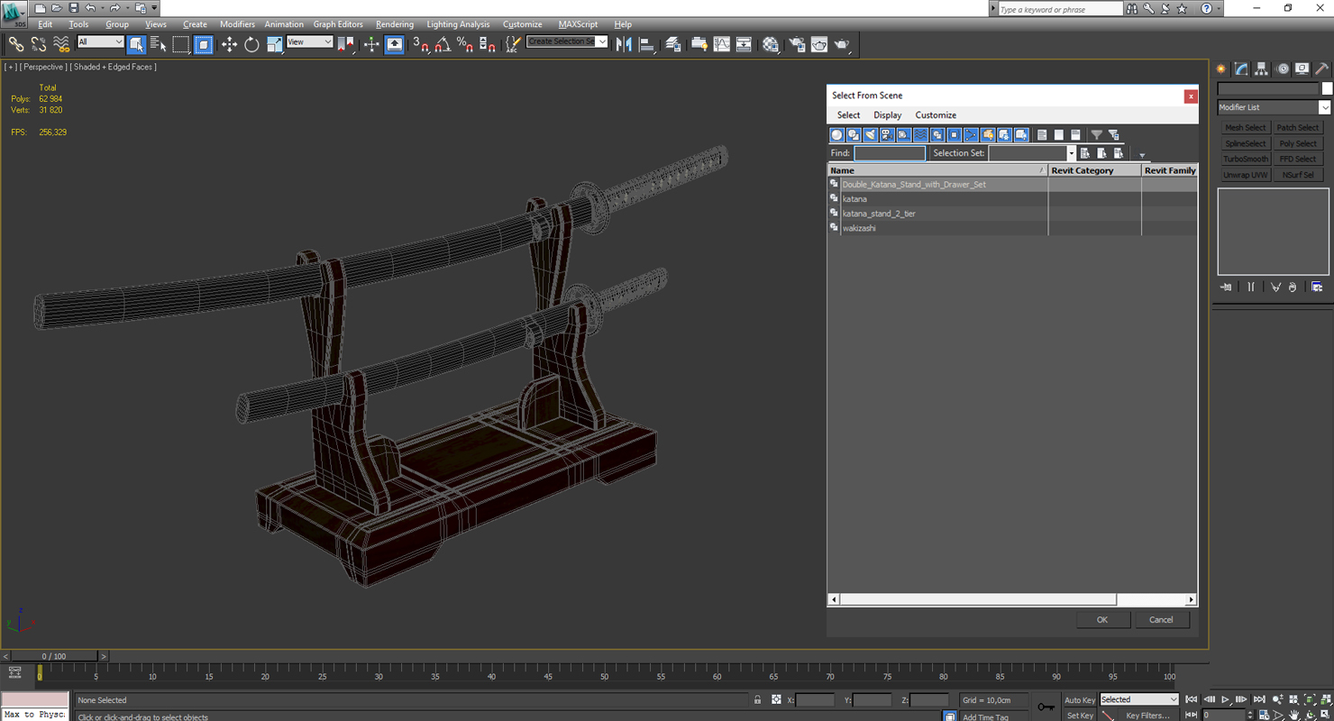Click the Set Keys key icon
Screen dimensions: 1334x721
pos(1046,707)
